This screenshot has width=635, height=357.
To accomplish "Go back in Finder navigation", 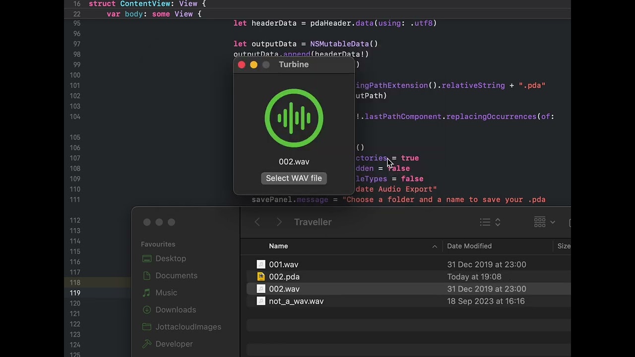I will 257,222.
